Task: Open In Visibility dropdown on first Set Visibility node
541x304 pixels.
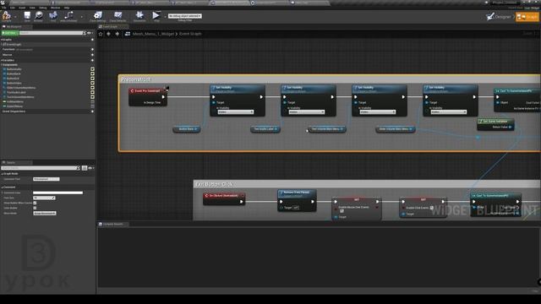Action: (x=235, y=112)
